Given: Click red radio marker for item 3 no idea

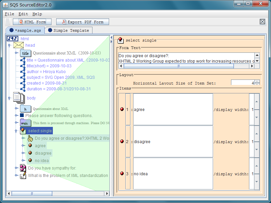Looking at the screenshot, I should 122,174.
